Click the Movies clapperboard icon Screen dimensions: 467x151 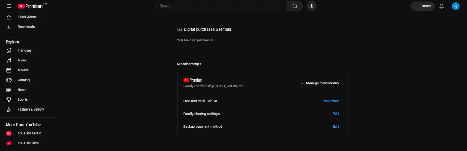[9, 70]
